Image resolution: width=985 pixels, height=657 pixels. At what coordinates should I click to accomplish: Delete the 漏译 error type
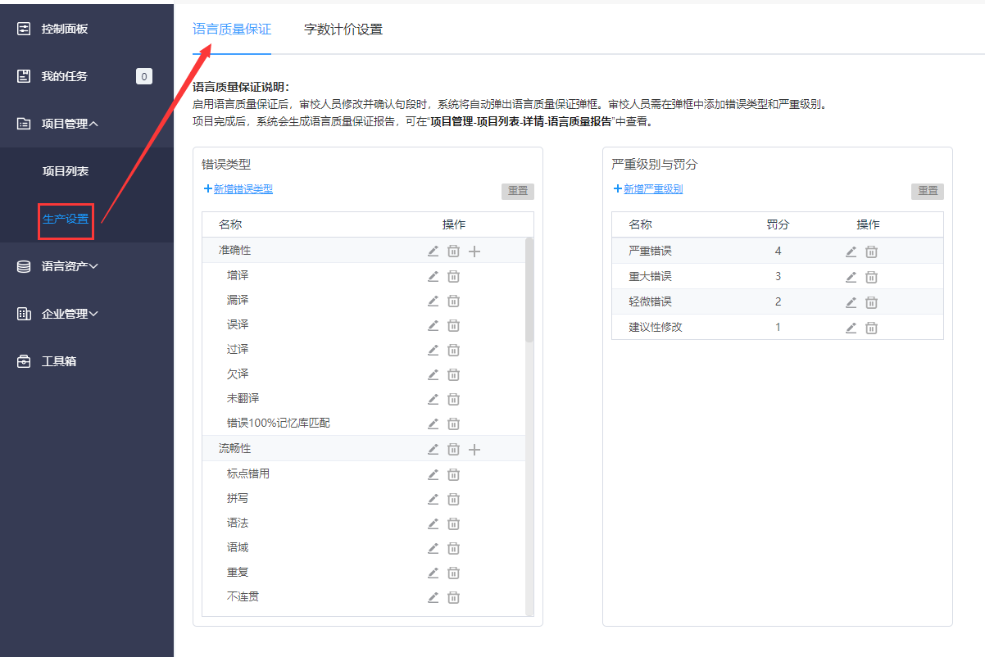(x=453, y=301)
